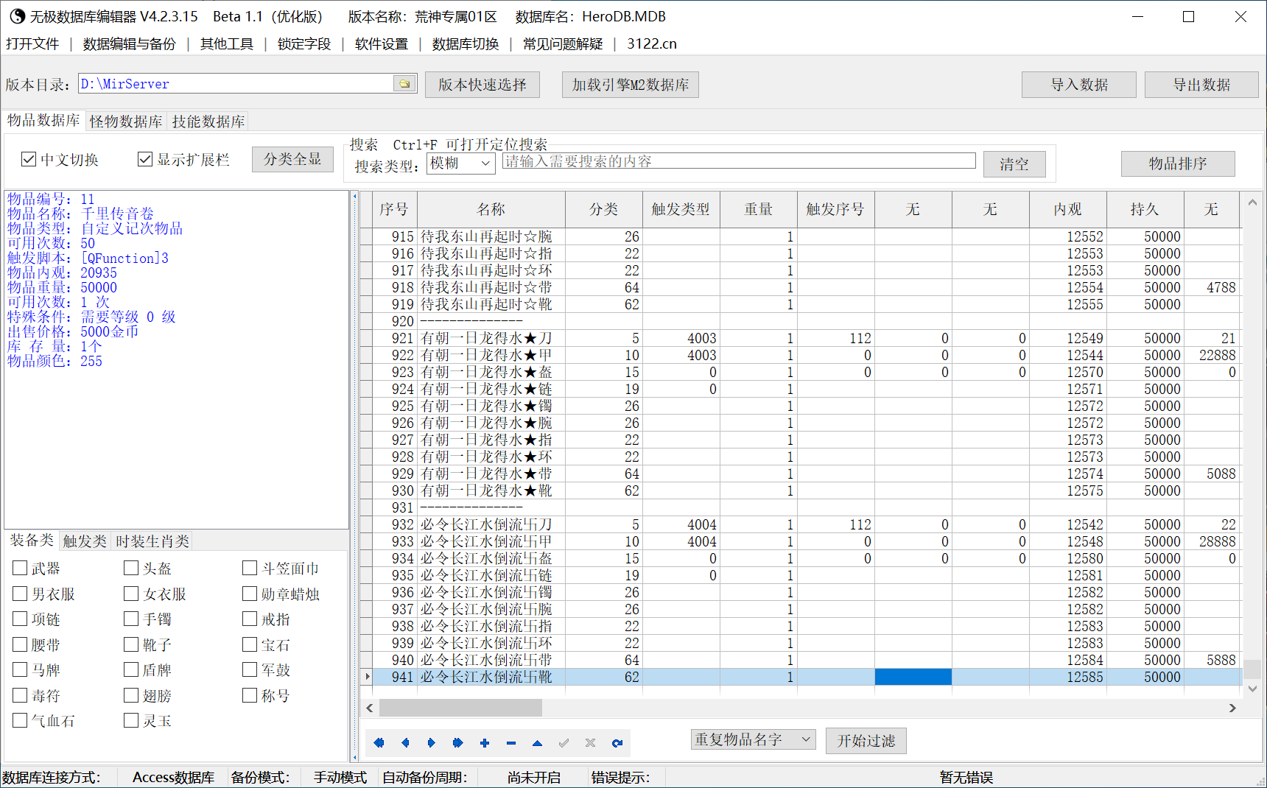1267x788 pixels.
Task: Click 加载引擎M2数据库 button
Action: 631,85
